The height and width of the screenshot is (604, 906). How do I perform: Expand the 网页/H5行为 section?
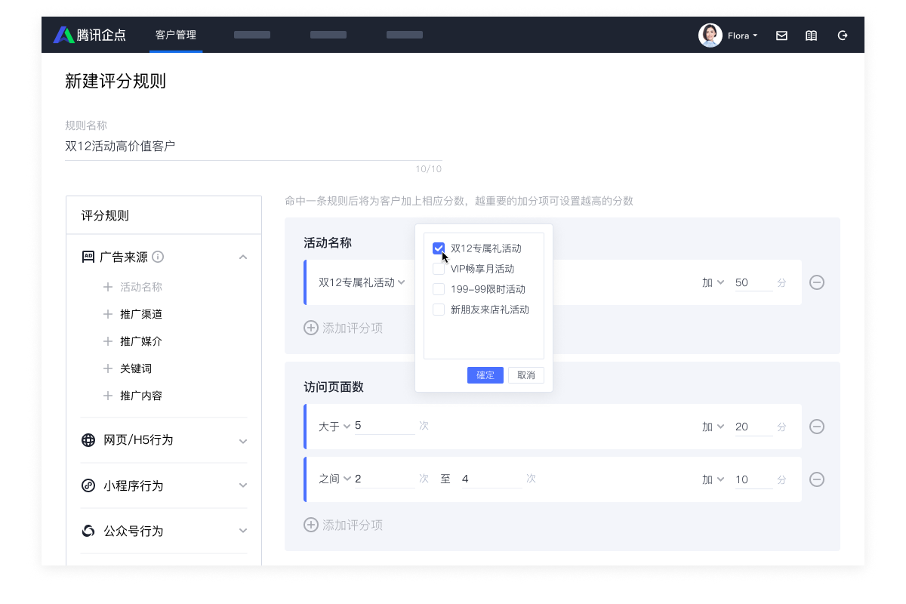243,441
